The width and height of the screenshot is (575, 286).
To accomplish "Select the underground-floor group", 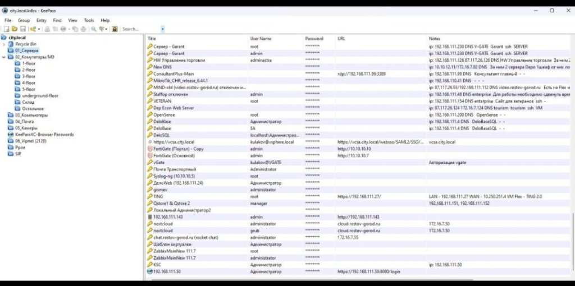I will point(39,96).
